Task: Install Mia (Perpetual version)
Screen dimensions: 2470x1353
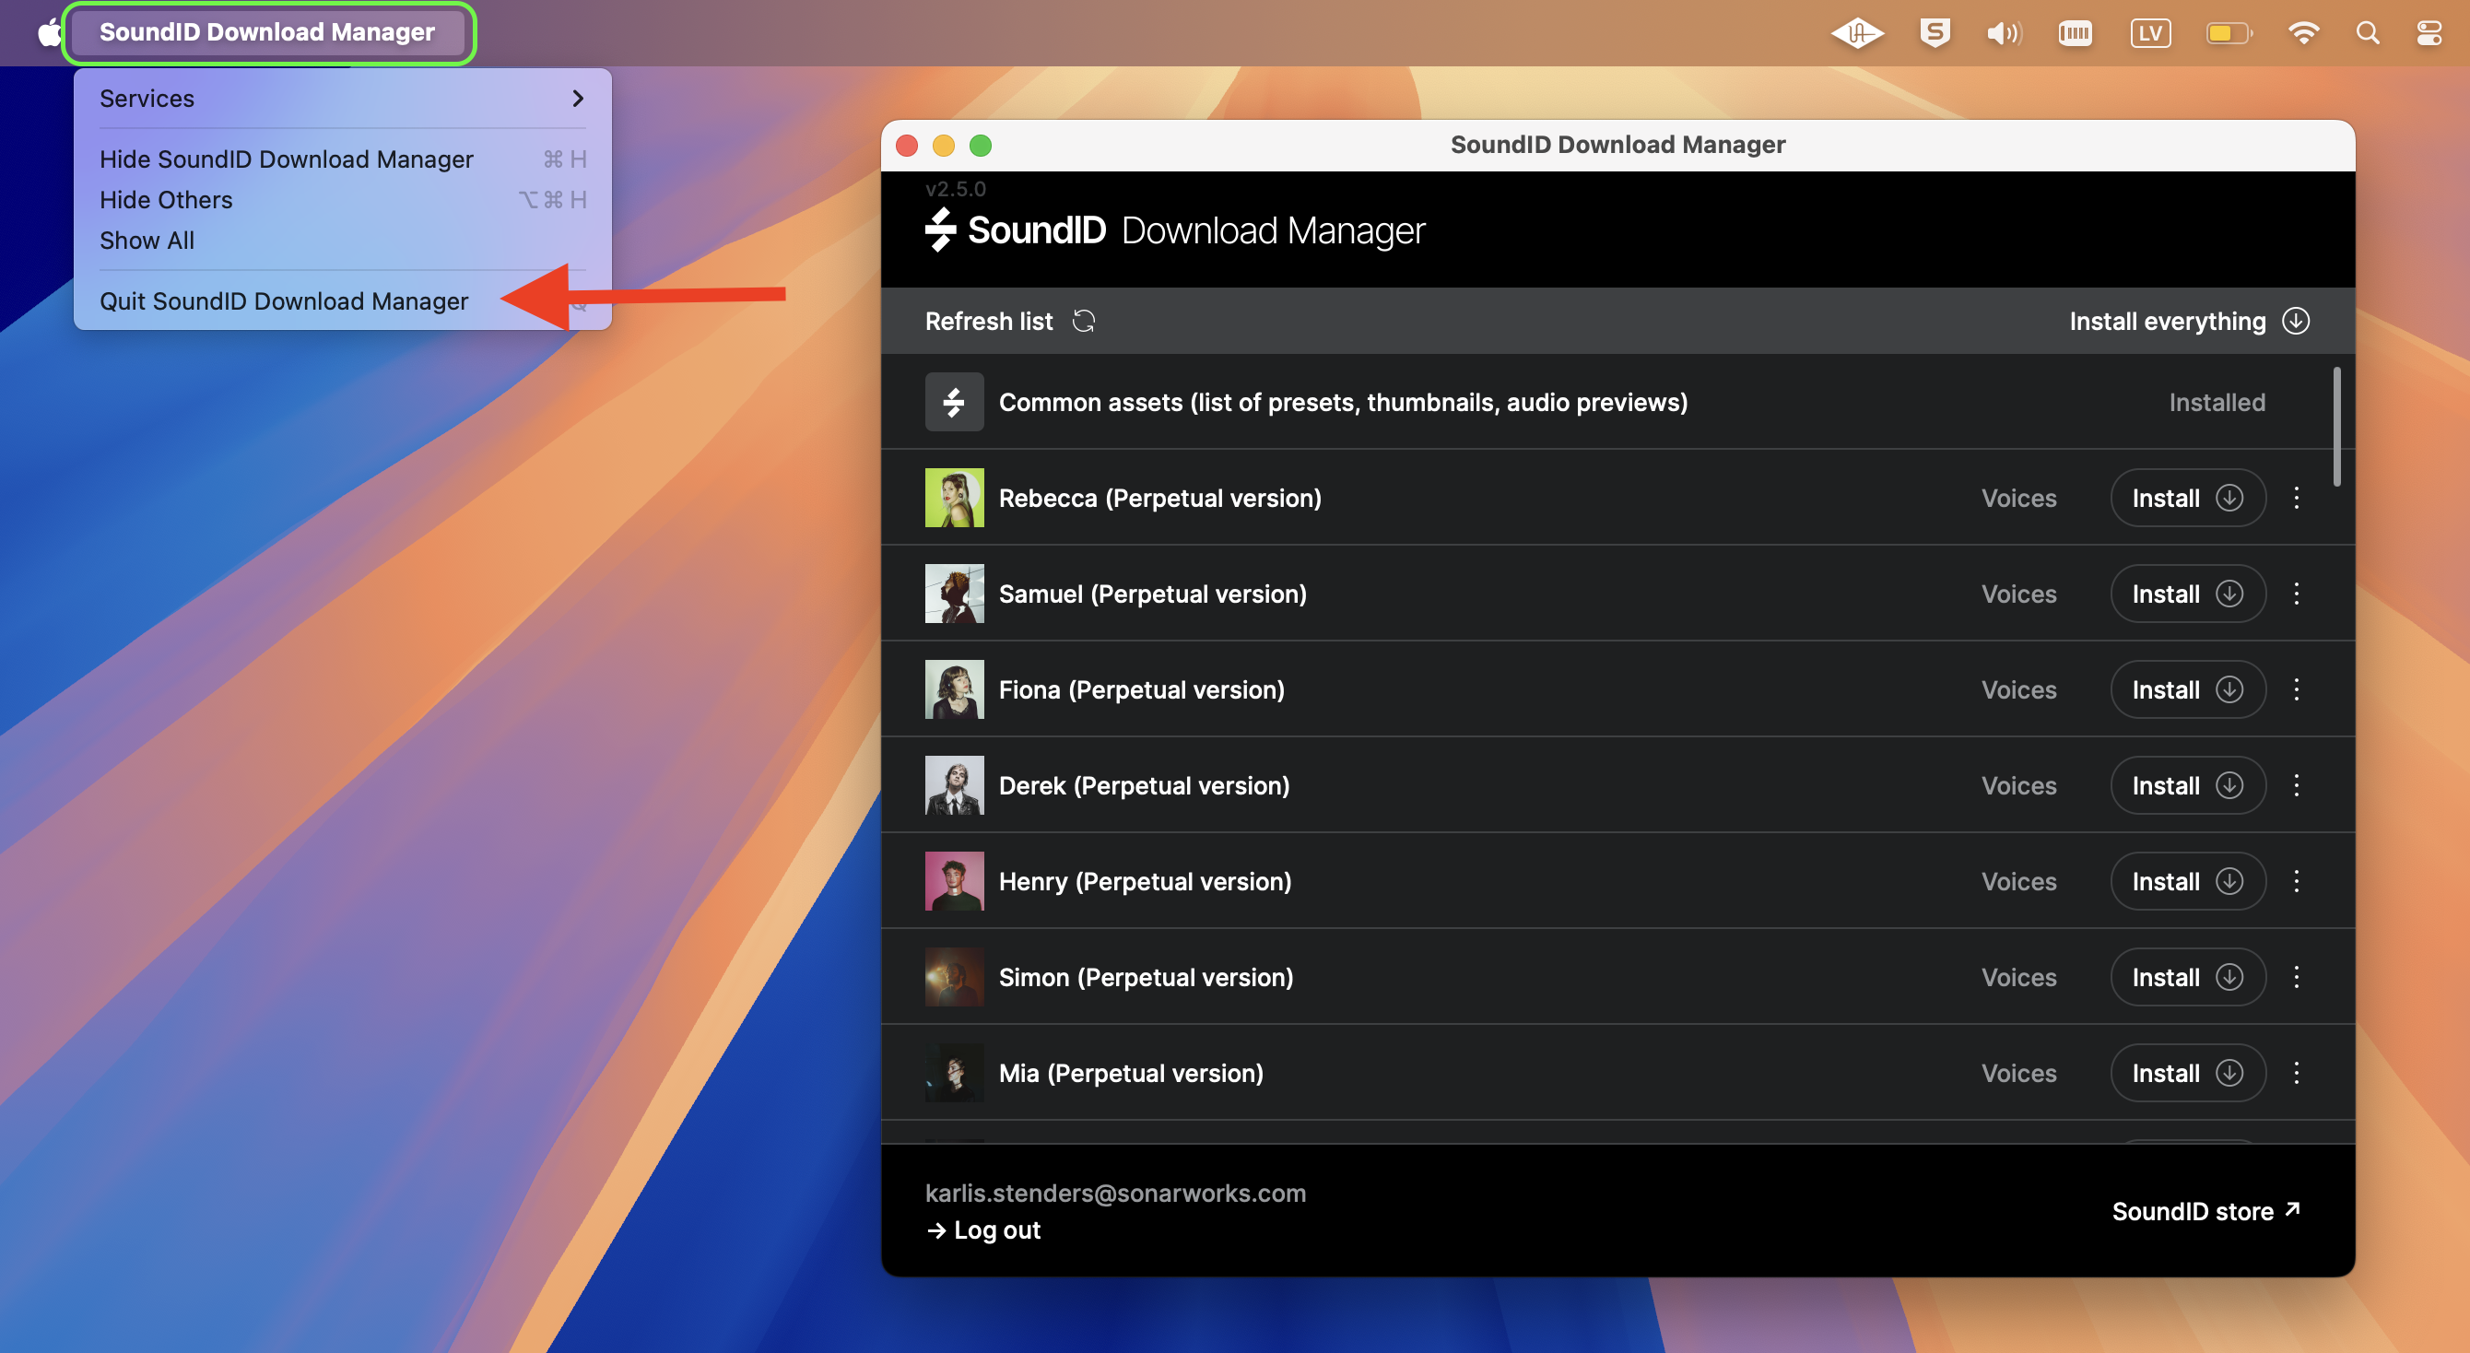Action: 2187,1073
